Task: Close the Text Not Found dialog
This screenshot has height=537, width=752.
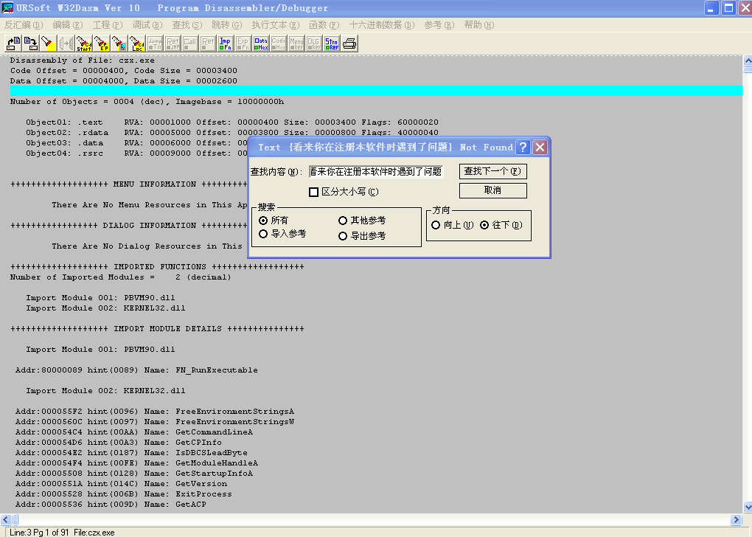Action: [540, 148]
